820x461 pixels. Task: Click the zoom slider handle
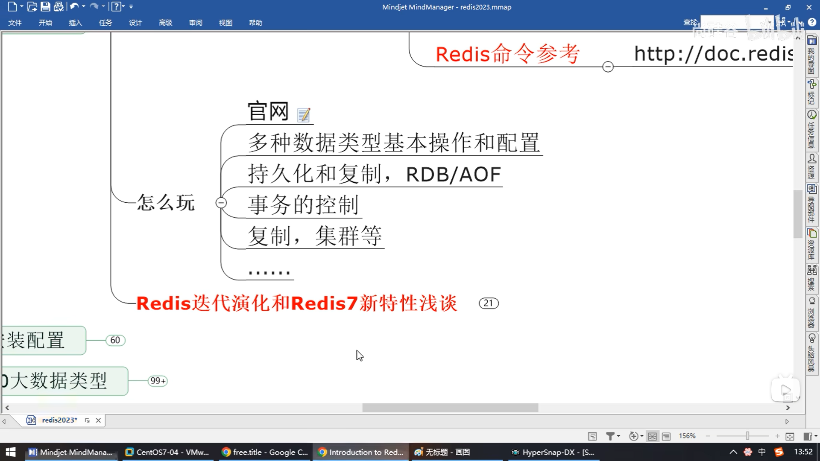coord(747,436)
